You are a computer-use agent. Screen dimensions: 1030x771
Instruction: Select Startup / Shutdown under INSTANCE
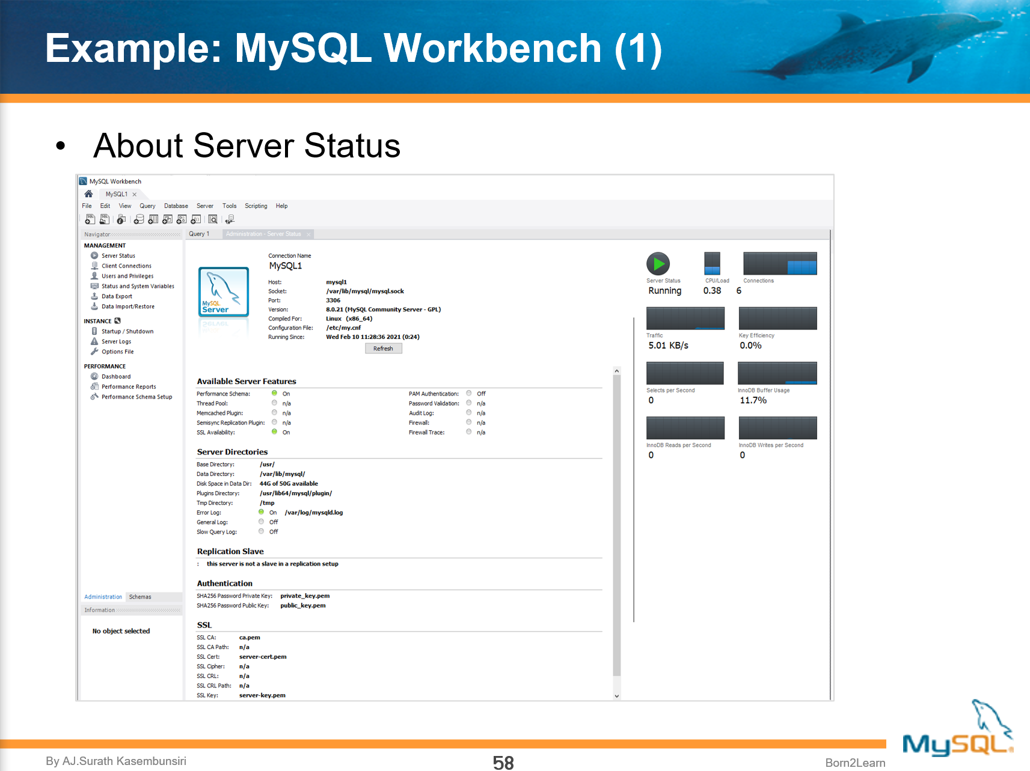tap(127, 331)
